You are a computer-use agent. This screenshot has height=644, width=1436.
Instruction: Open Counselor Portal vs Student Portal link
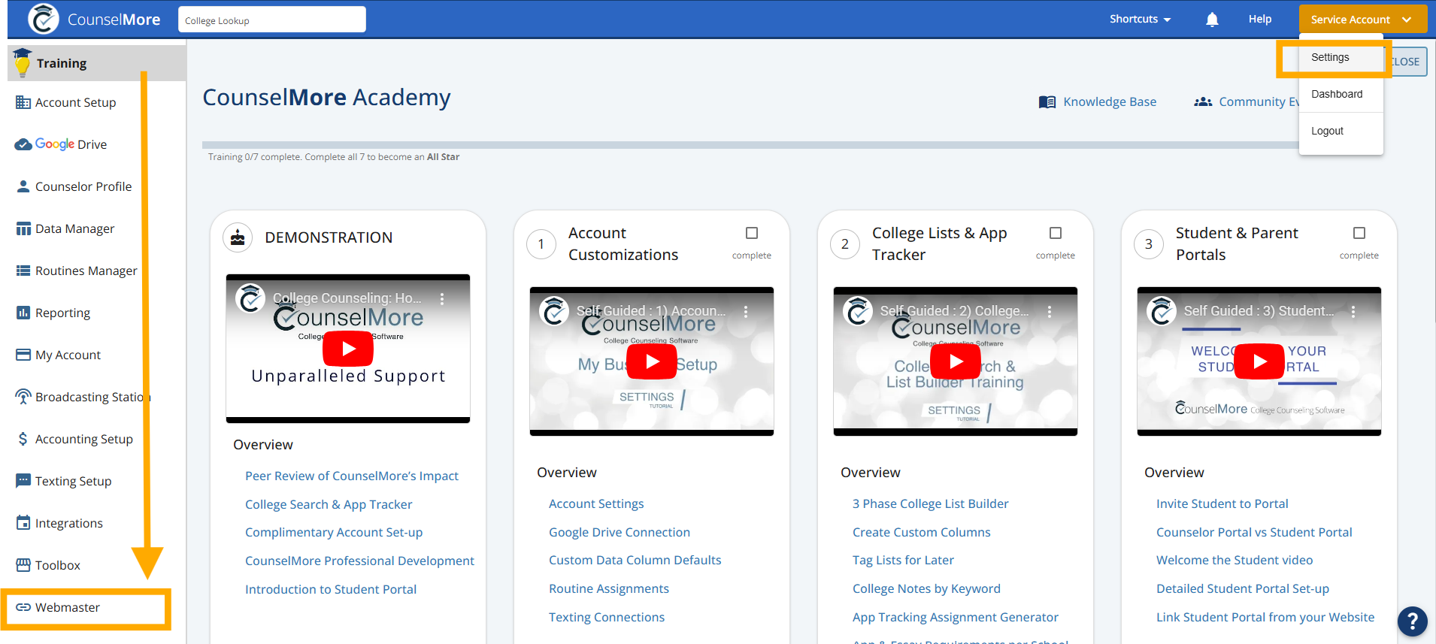(1254, 532)
